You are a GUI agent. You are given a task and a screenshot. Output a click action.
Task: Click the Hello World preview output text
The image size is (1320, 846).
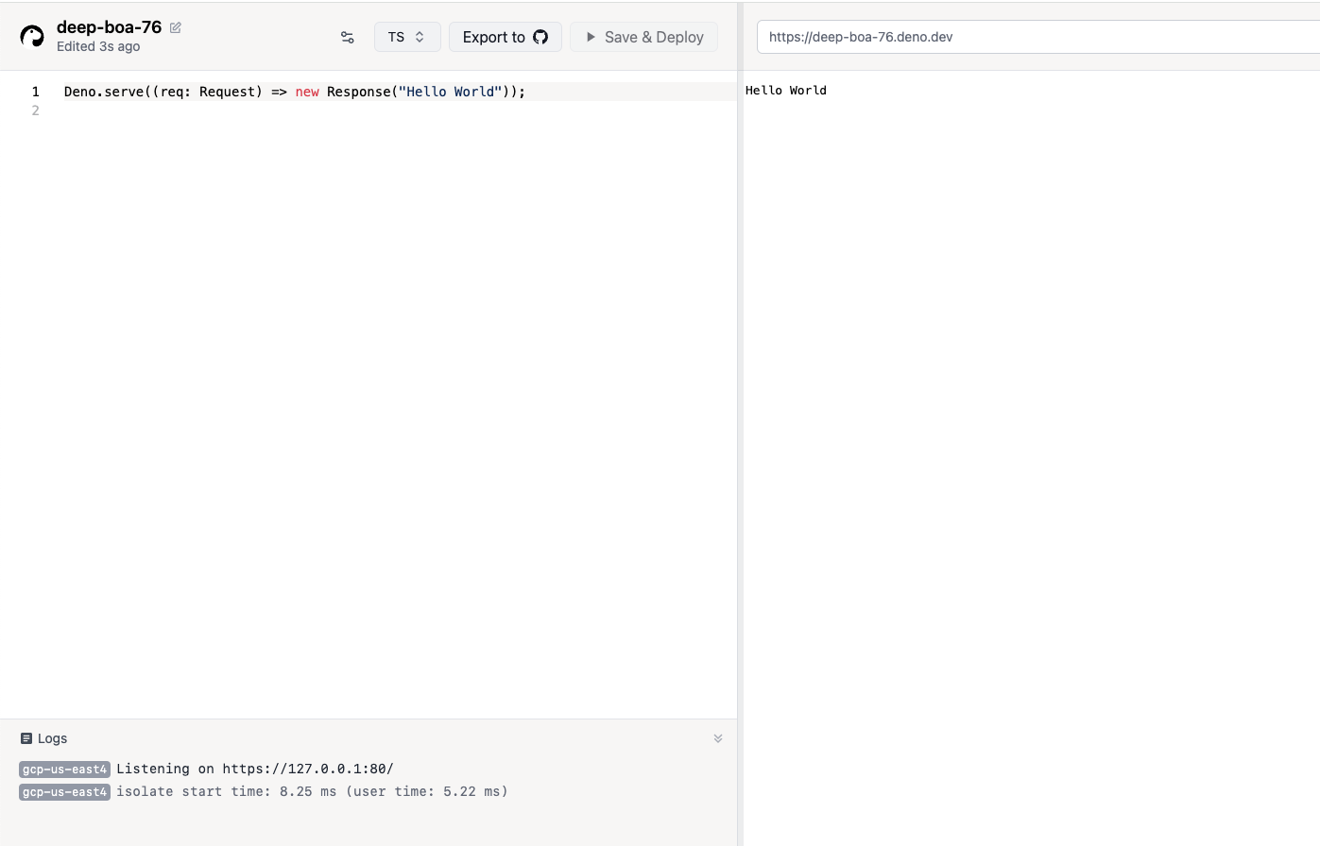(x=785, y=91)
